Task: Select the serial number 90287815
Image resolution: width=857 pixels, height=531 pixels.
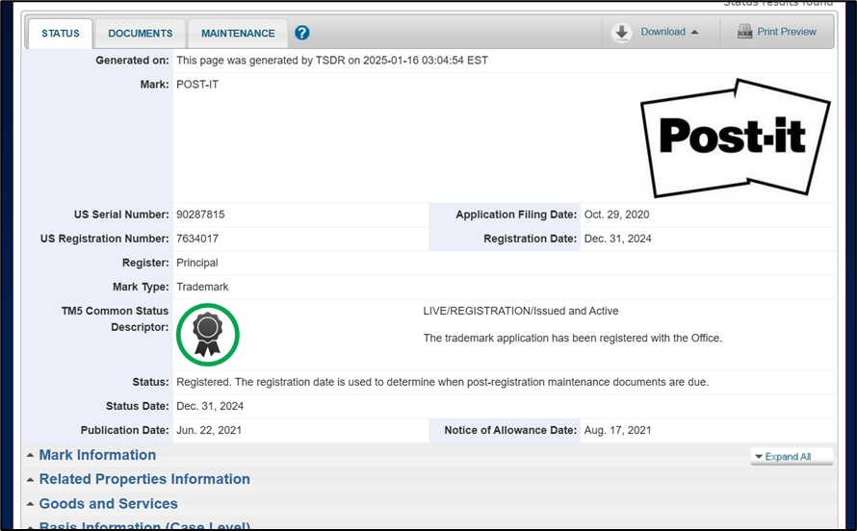Action: [200, 215]
